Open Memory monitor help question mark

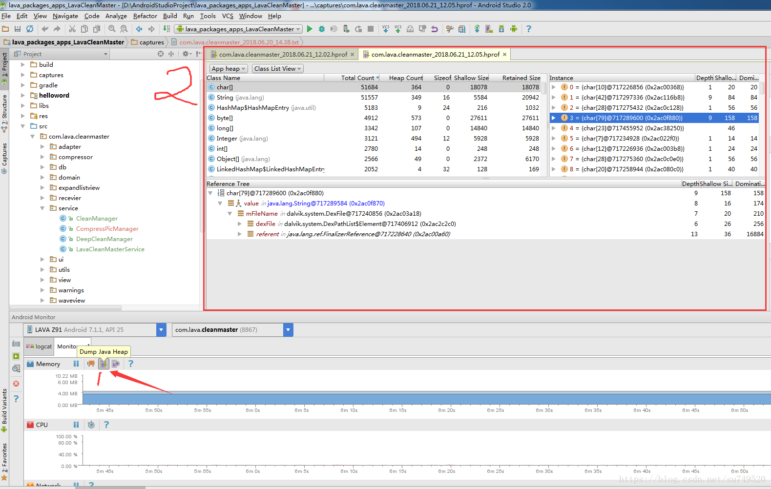[x=130, y=364]
